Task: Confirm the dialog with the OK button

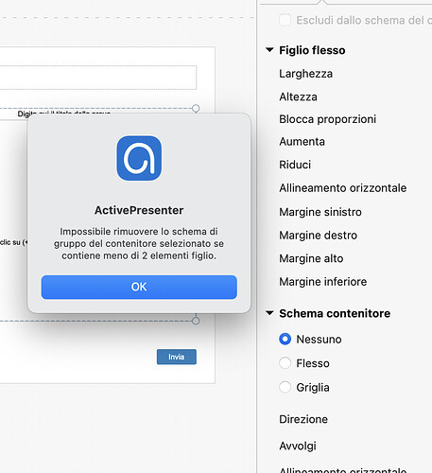Action: [x=139, y=287]
